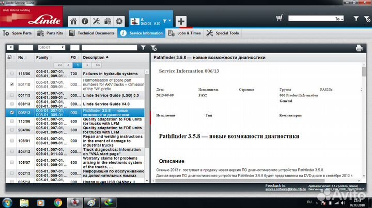Open media player from taskbar
The width and height of the screenshot is (372, 208).
coord(41,203)
